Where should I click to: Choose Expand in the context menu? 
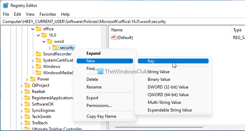coord(105,53)
